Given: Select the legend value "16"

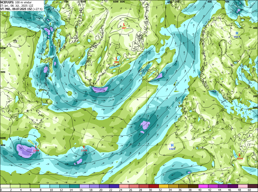Looking at the screenshot, I should (x=81, y=190).
